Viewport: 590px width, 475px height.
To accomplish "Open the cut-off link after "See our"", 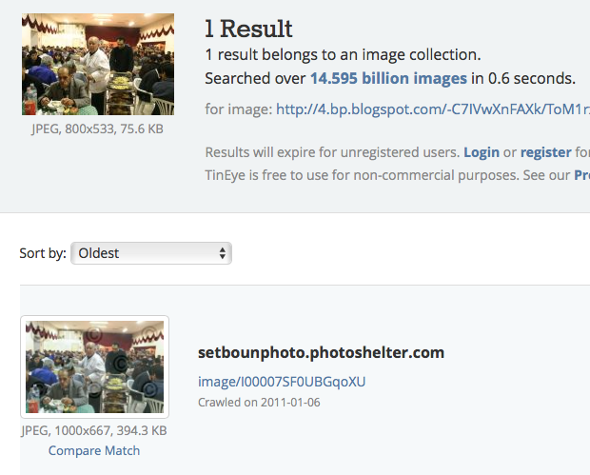I will click(580, 175).
